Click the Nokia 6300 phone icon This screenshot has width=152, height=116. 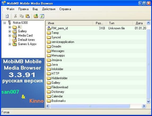point(10,23)
